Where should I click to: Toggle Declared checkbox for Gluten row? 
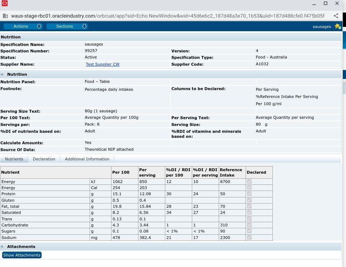(249, 200)
